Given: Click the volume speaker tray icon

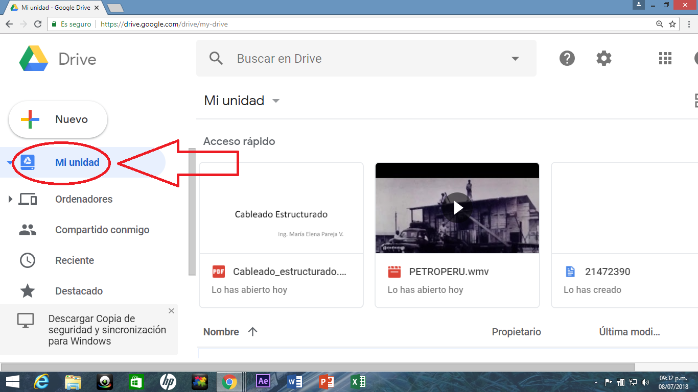Looking at the screenshot, I should [x=645, y=382].
